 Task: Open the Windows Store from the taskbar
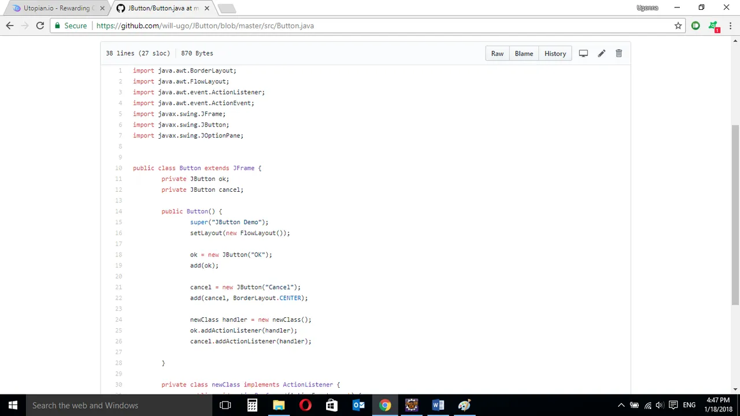[x=332, y=405]
